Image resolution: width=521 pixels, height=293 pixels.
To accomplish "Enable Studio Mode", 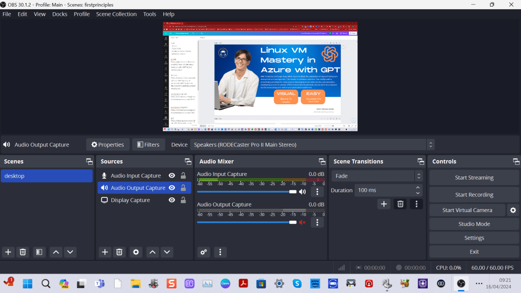I will [x=474, y=224].
